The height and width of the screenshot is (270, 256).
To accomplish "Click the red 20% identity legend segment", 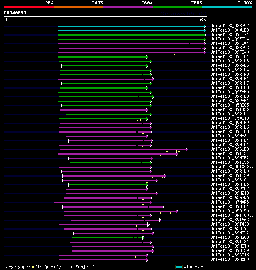I will point(29,7).
